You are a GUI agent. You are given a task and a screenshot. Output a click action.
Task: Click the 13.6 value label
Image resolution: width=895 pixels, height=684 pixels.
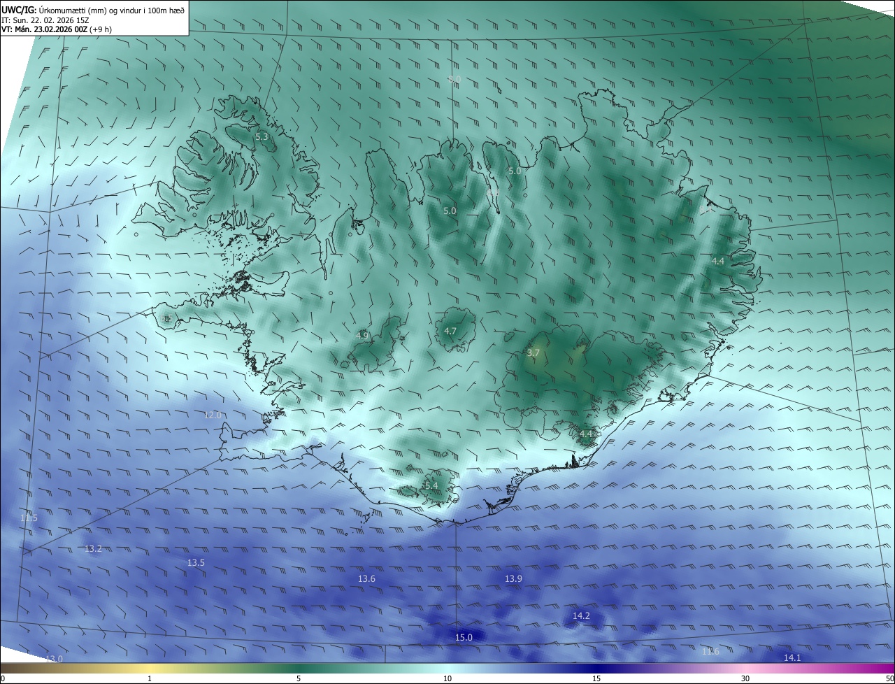pyautogui.click(x=366, y=579)
